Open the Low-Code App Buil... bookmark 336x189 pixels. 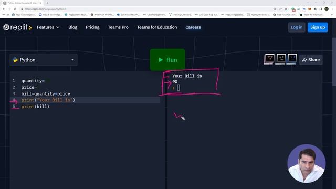tap(206, 15)
